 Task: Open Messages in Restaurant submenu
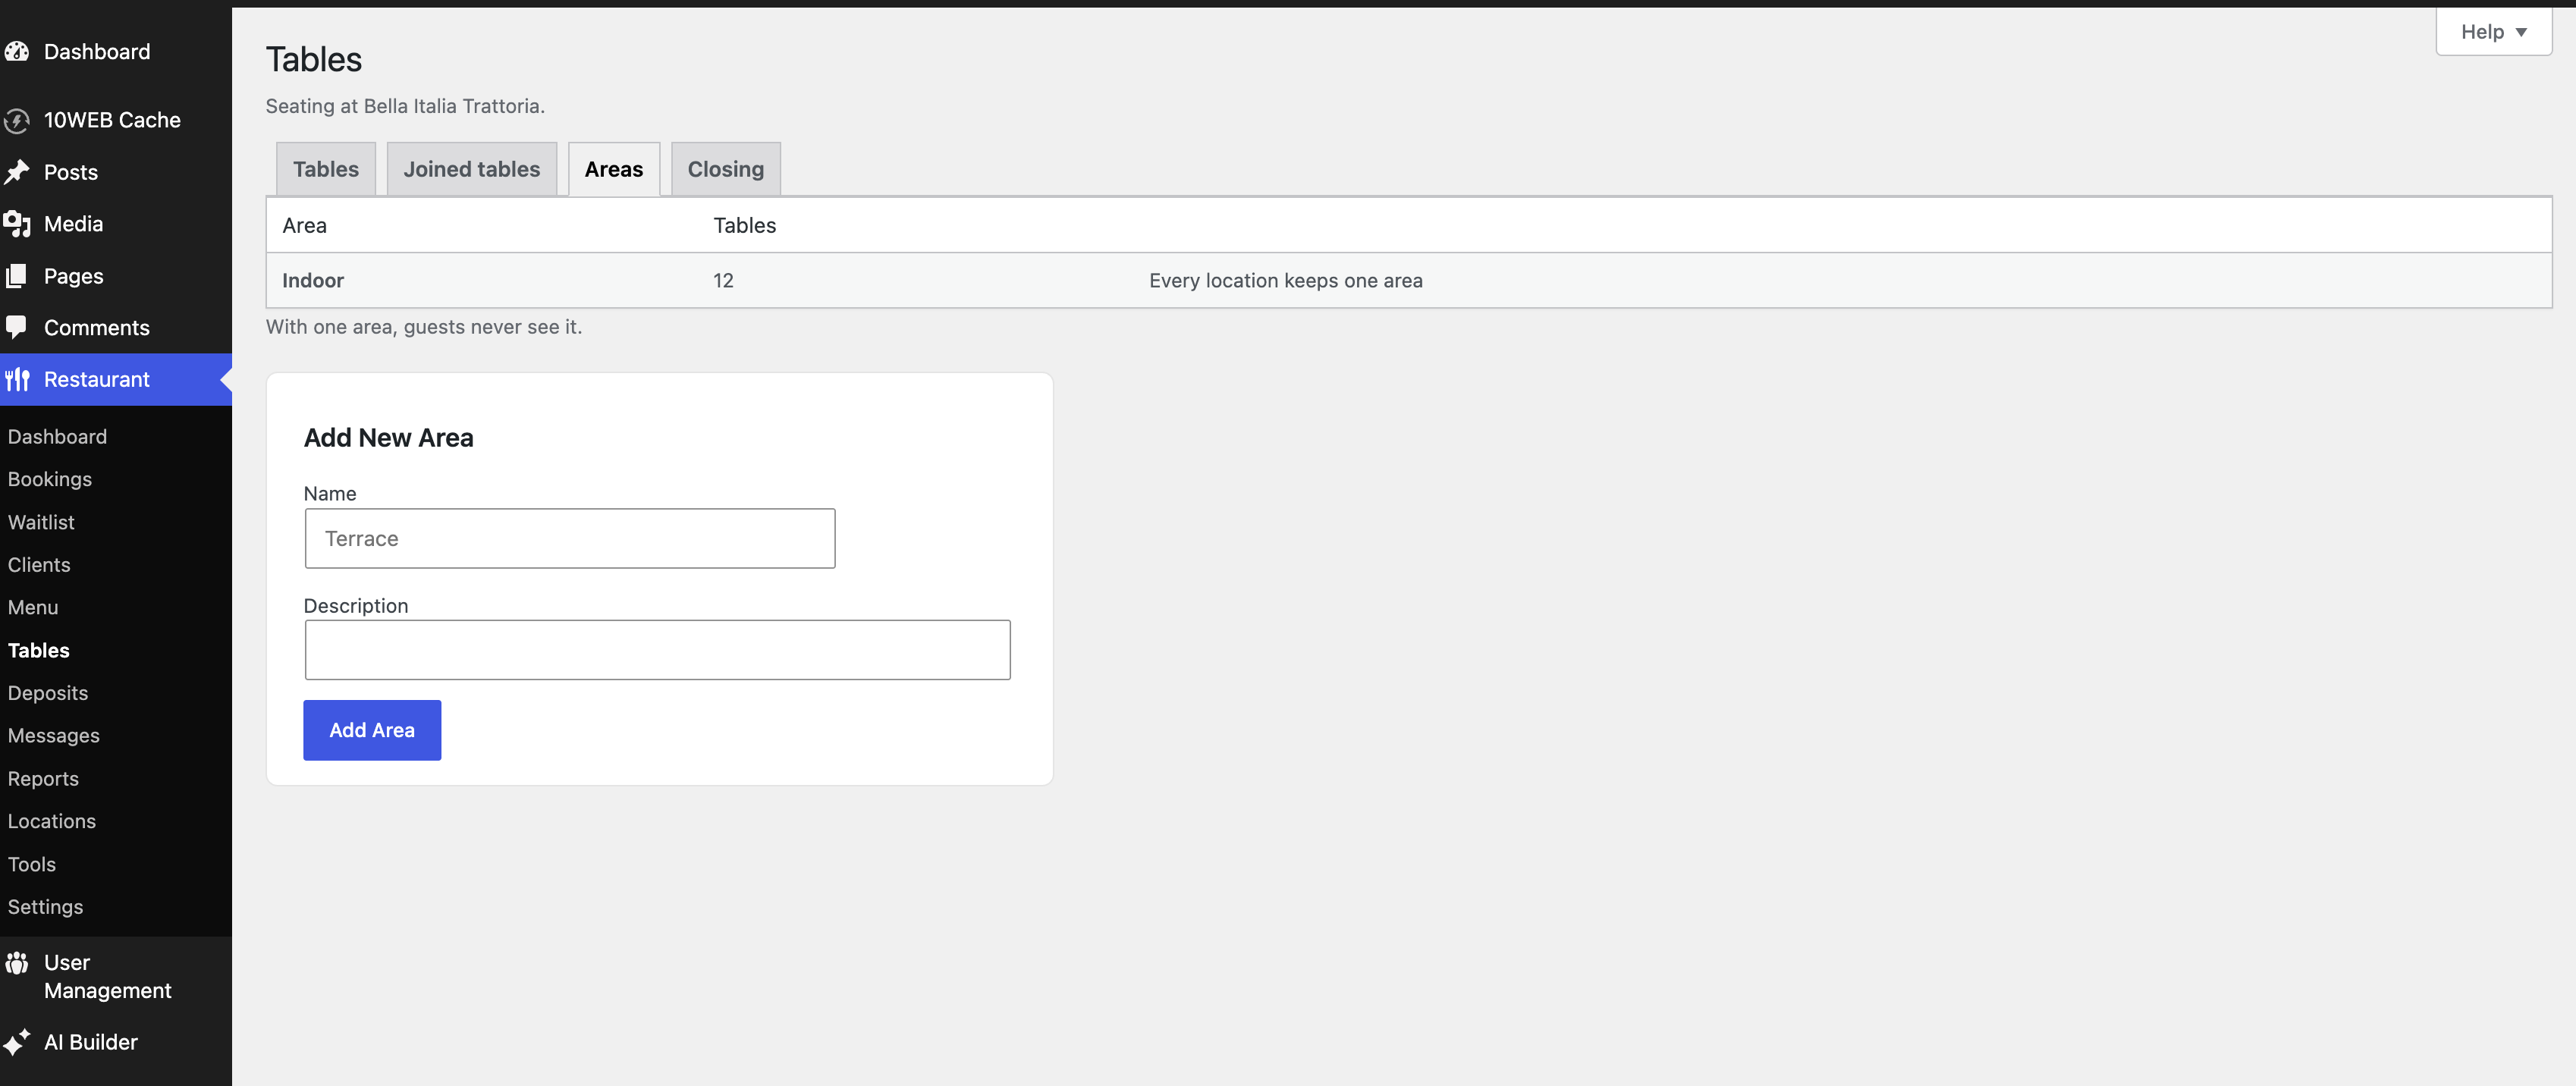[54, 736]
